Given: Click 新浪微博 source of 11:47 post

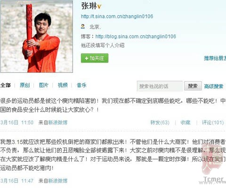Looking at the screenshot, I should [57, 181].
